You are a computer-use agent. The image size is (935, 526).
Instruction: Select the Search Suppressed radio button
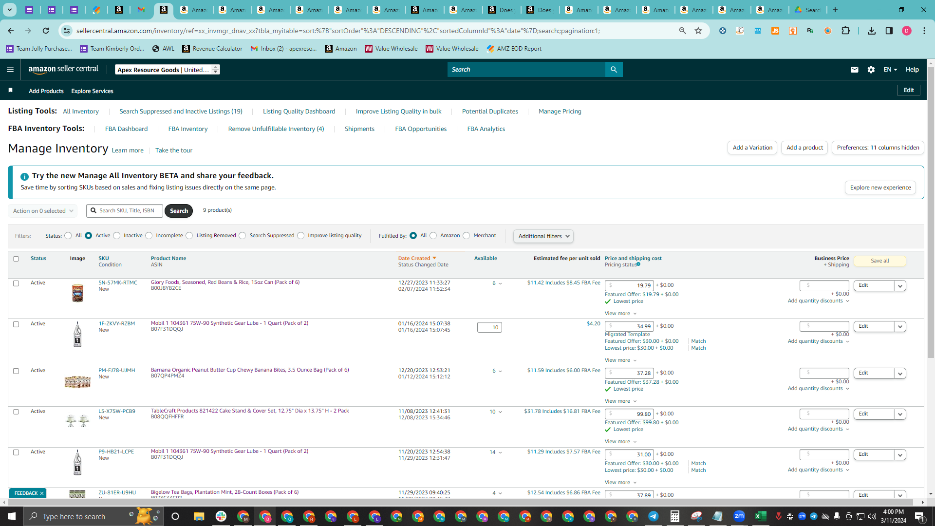(243, 236)
